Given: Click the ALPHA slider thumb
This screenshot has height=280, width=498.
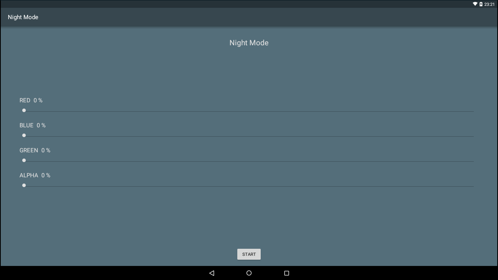Looking at the screenshot, I should pos(24,185).
